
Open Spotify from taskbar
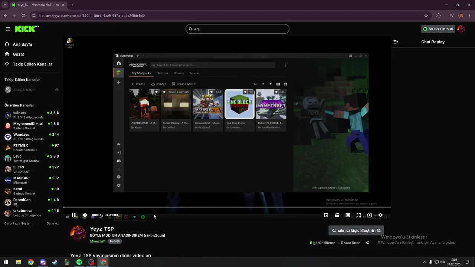pyautogui.click(x=79, y=262)
